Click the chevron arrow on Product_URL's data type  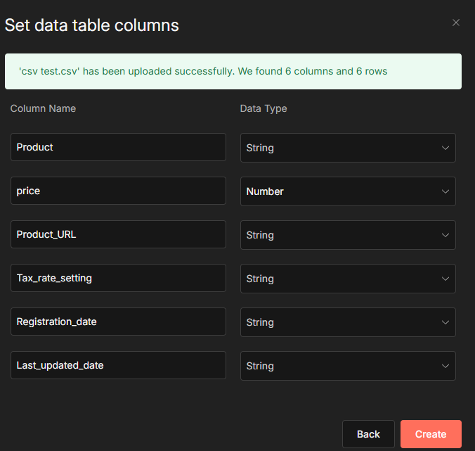[x=445, y=235]
